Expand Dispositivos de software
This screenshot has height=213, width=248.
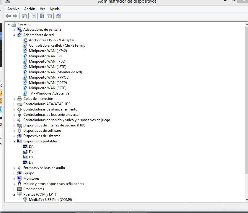coord(14,131)
